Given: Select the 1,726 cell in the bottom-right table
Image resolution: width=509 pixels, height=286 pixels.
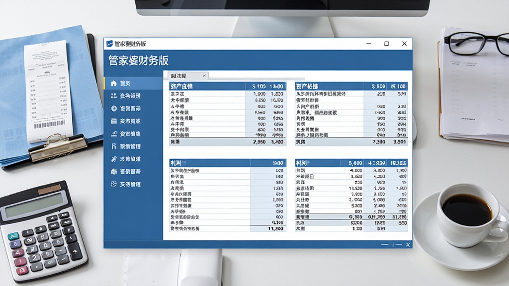Looking at the screenshot, I should [x=379, y=188].
